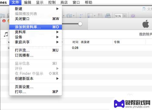Open the 窗口 menu
The width and height of the screenshot is (152, 110).
76,2
